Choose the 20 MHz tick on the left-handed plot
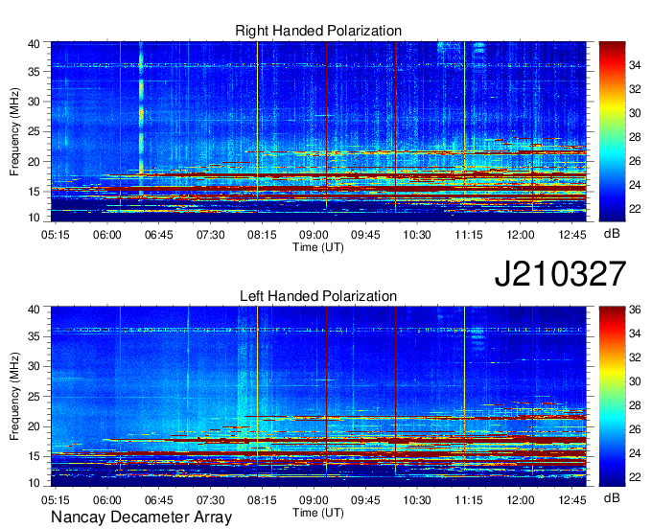 [35, 426]
